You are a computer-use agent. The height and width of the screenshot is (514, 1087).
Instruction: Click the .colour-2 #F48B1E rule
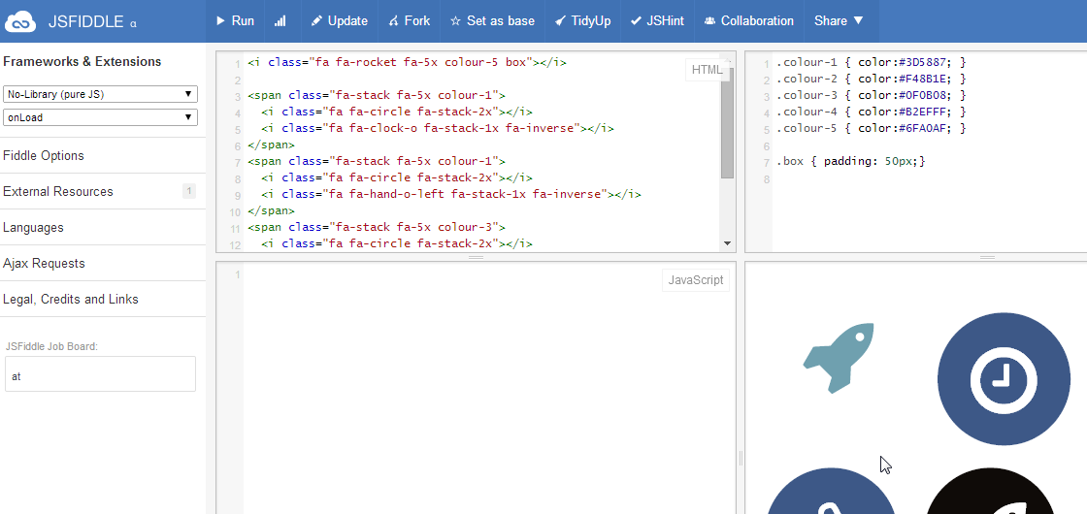871,79
